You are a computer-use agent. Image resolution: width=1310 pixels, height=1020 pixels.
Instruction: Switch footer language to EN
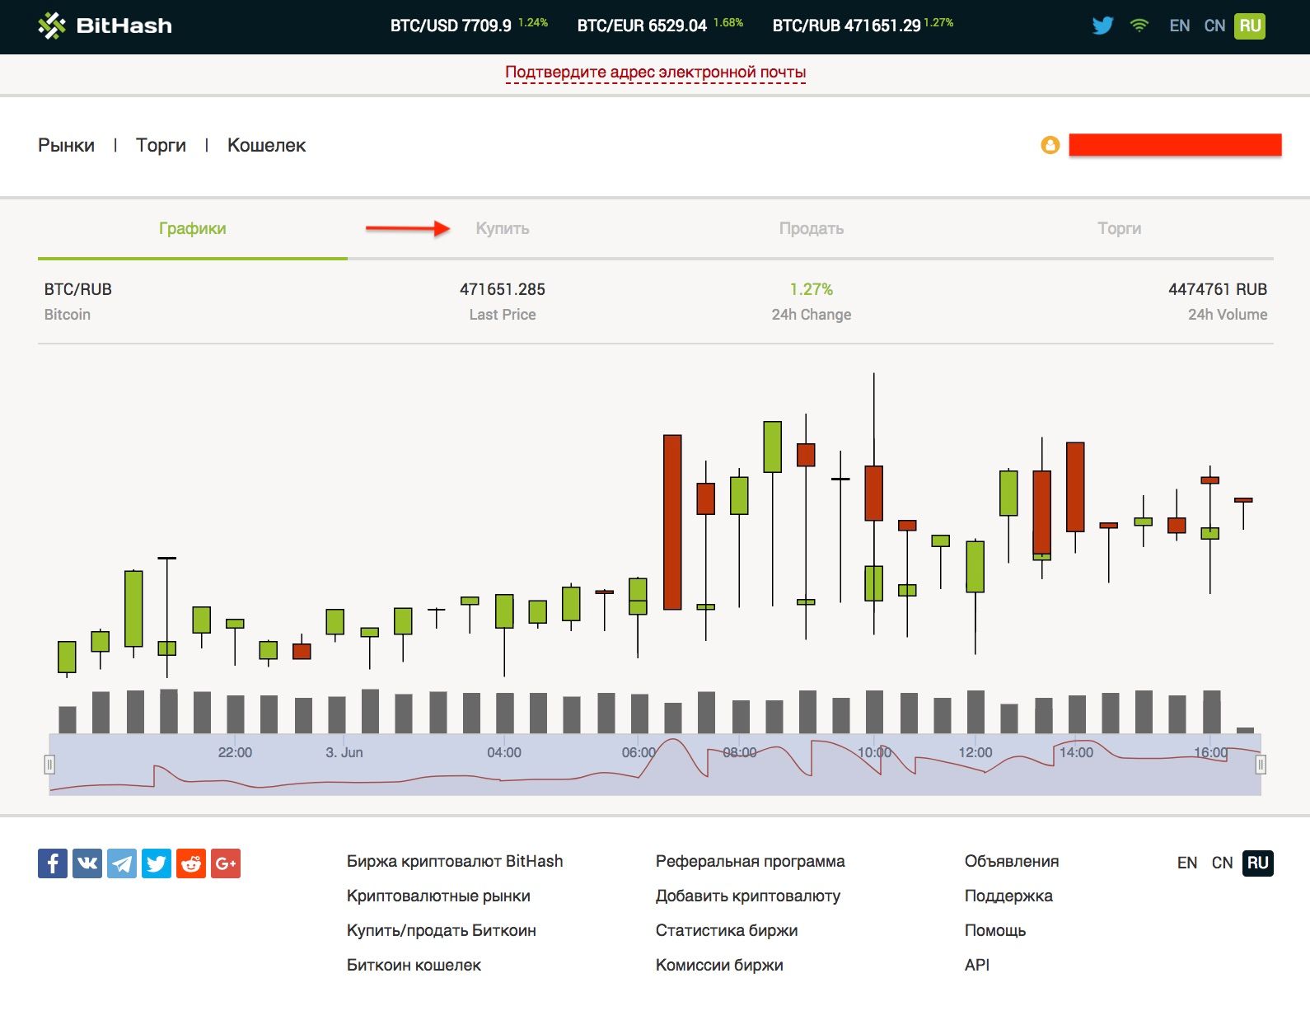1187,863
